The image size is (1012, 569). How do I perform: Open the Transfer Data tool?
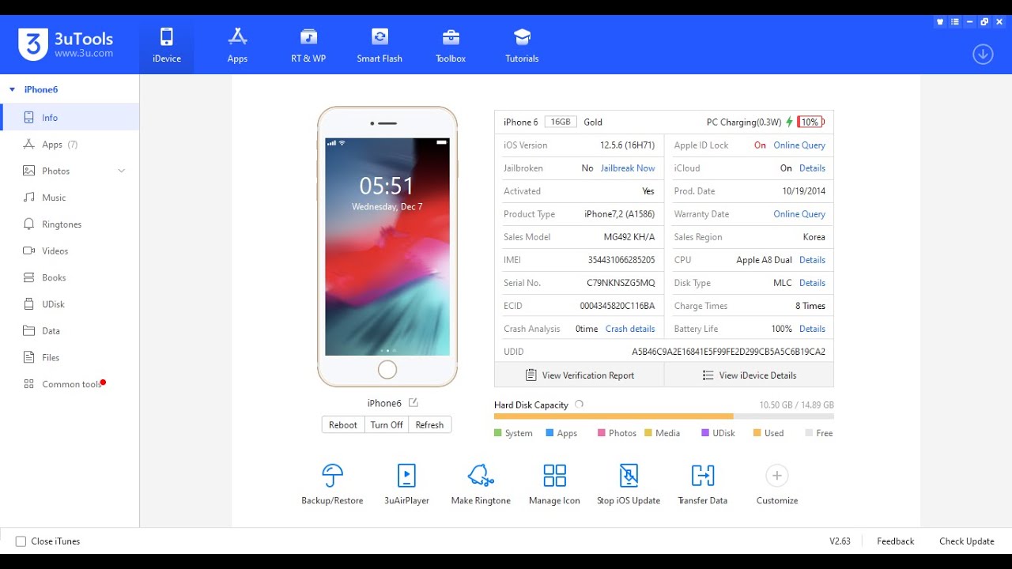[702, 484]
